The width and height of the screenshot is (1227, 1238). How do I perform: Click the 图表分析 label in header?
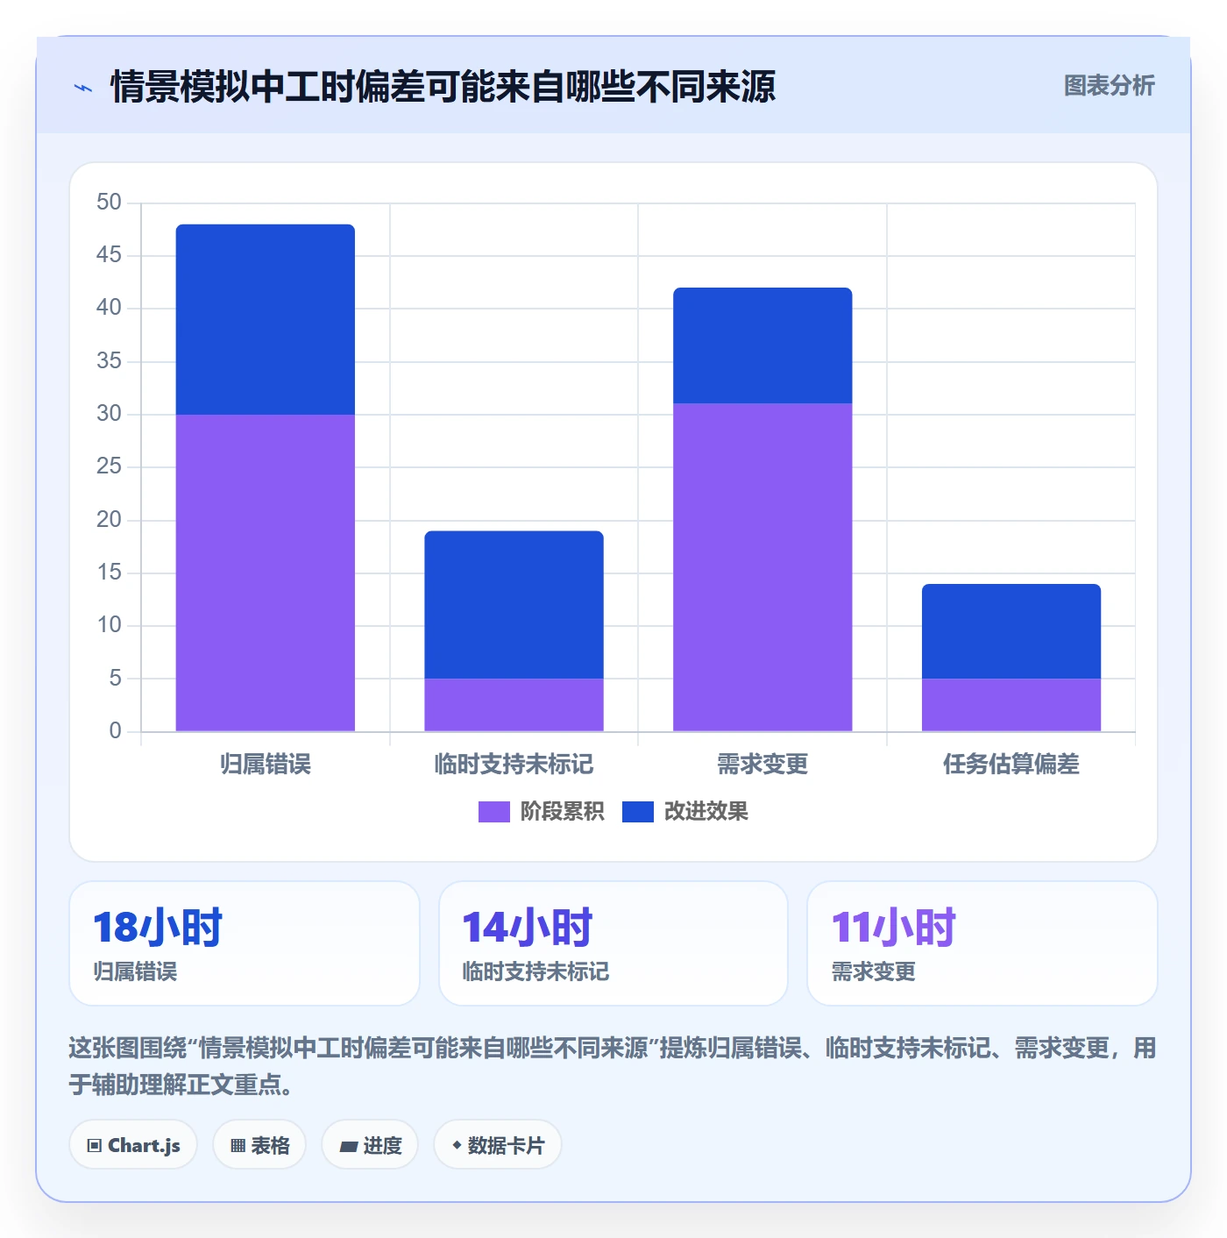[x=1109, y=86]
